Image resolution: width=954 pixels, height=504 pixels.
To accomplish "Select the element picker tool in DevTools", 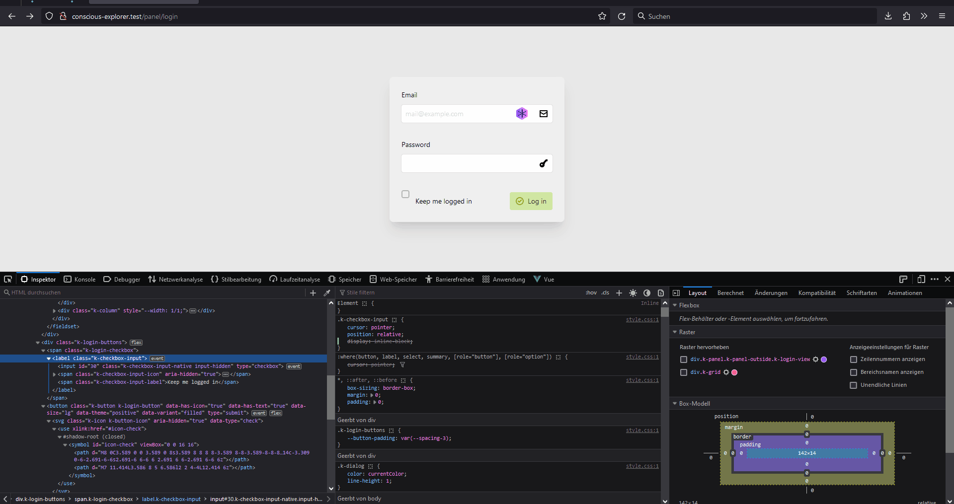I will point(7,279).
